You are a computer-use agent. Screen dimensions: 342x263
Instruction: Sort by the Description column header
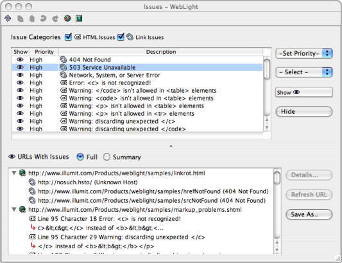[161, 52]
